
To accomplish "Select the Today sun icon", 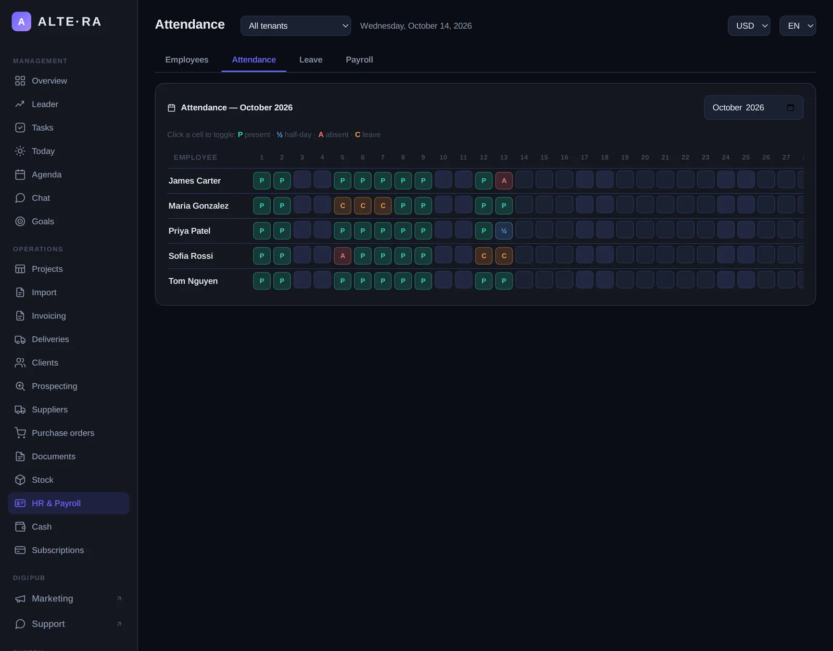I will pyautogui.click(x=20, y=151).
